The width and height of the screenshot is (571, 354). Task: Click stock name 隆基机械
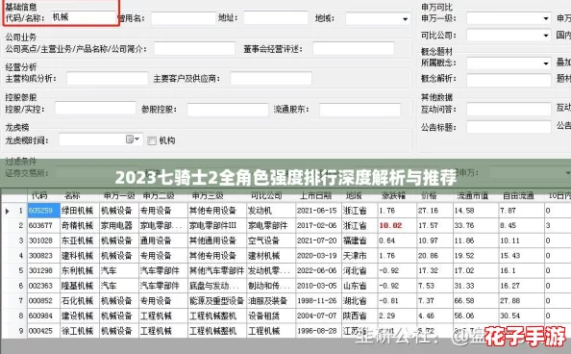(77, 286)
